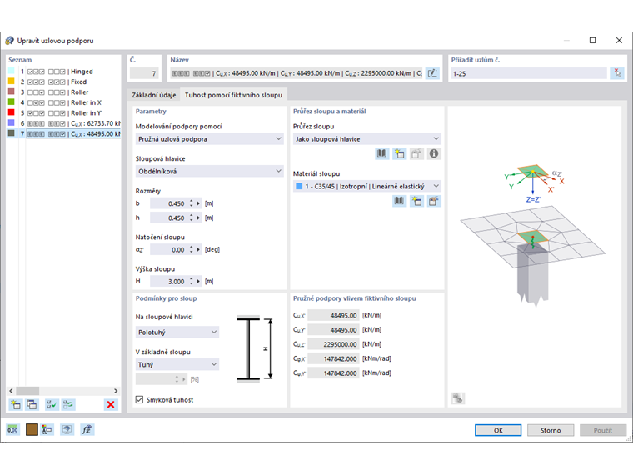Click the brown color icon in the bottom toolbar
Image resolution: width=633 pixels, height=475 pixels.
pyautogui.click(x=32, y=430)
